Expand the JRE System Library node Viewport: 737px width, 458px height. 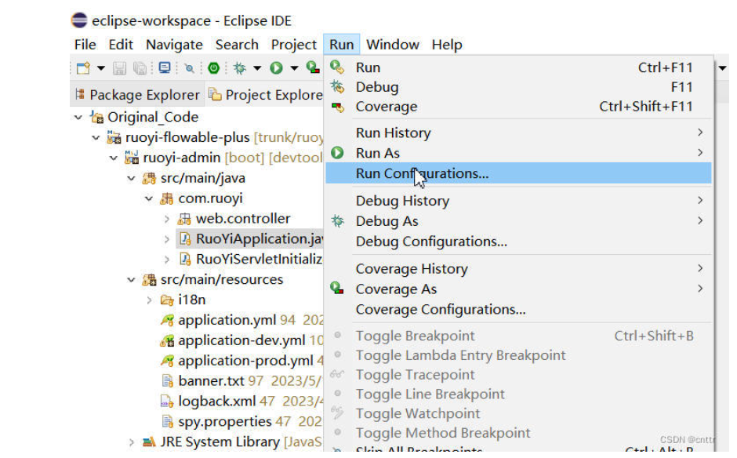(131, 442)
